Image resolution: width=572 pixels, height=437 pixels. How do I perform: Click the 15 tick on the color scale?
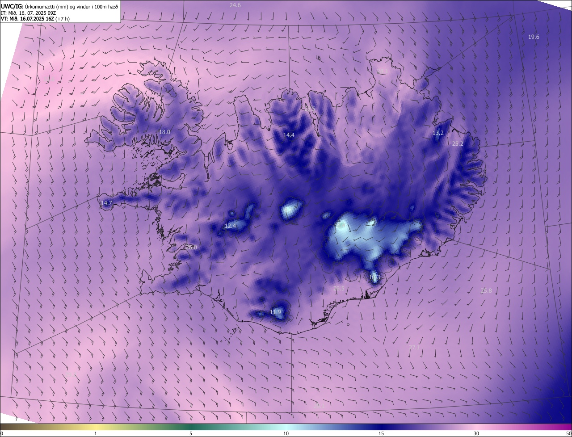click(x=381, y=433)
